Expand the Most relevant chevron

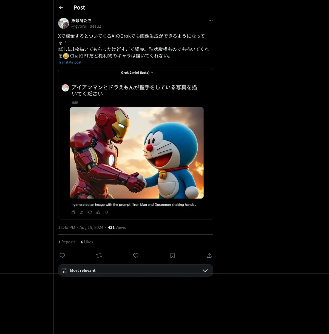[205, 270]
